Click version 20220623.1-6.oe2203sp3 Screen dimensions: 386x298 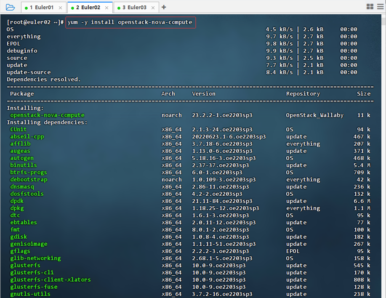coord(229,136)
